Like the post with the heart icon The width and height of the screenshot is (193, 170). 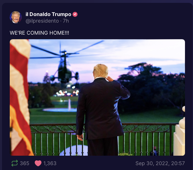38,163
